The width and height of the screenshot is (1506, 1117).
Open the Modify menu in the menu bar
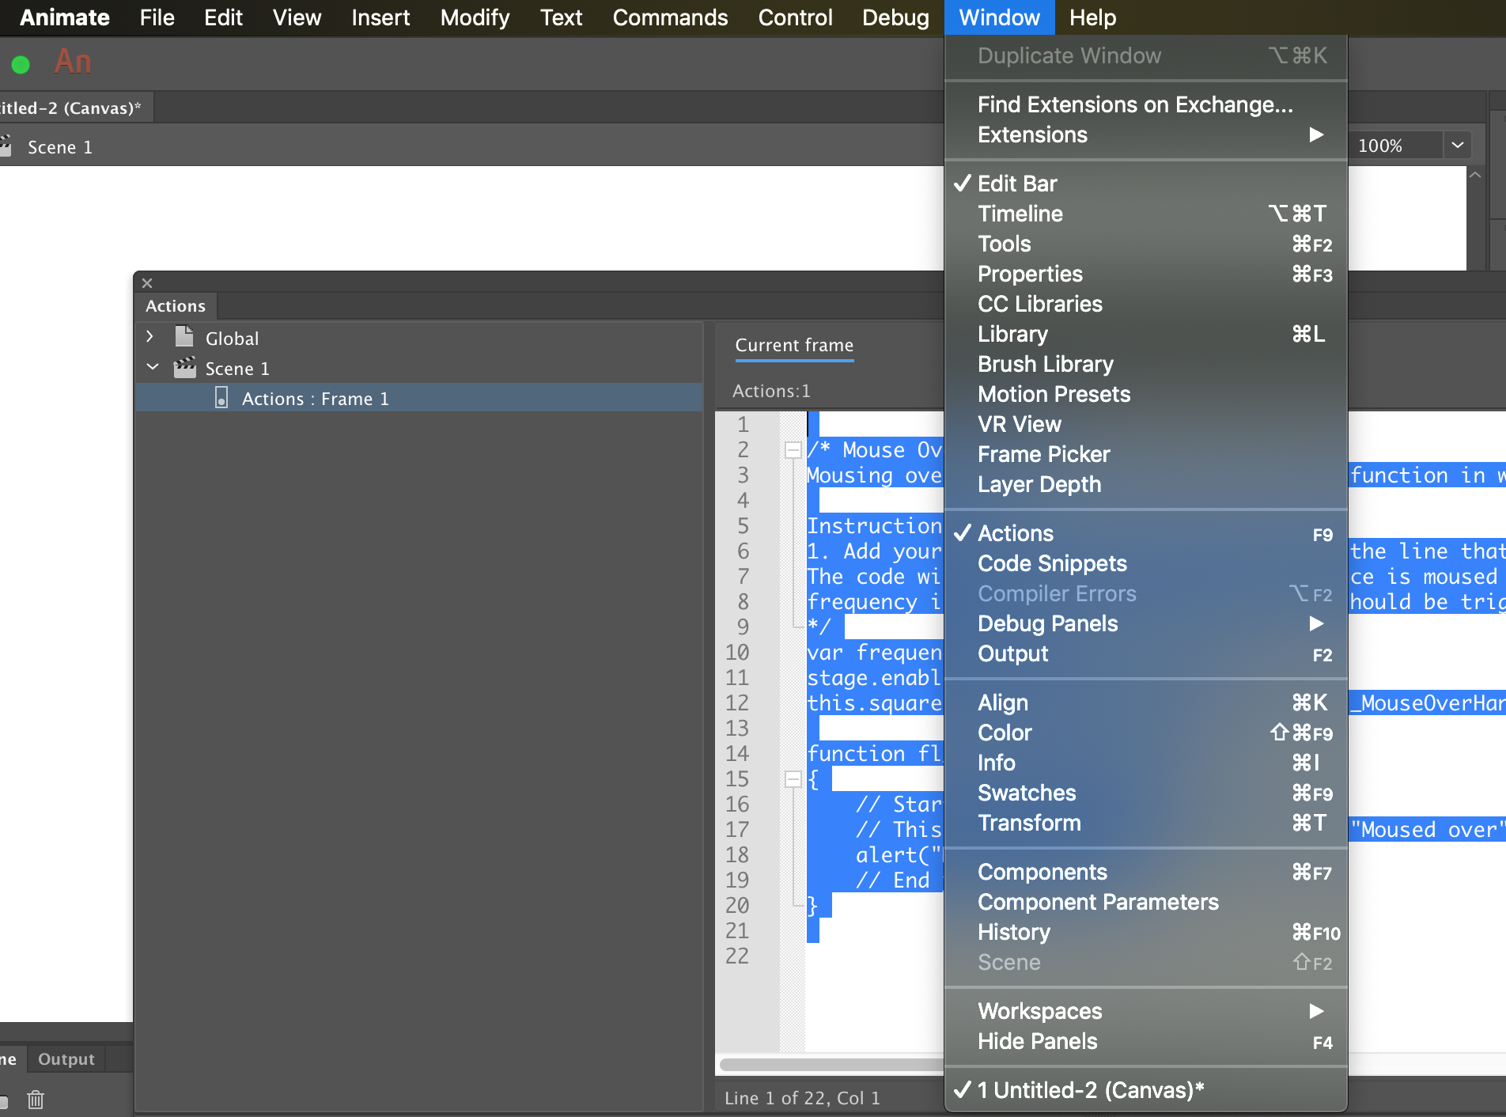coord(475,17)
